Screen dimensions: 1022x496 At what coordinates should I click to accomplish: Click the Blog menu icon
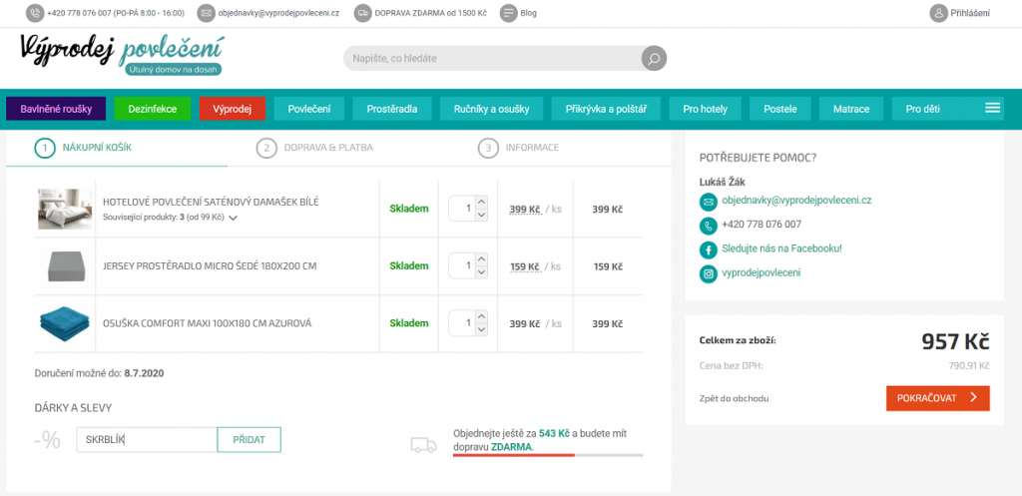coord(509,13)
